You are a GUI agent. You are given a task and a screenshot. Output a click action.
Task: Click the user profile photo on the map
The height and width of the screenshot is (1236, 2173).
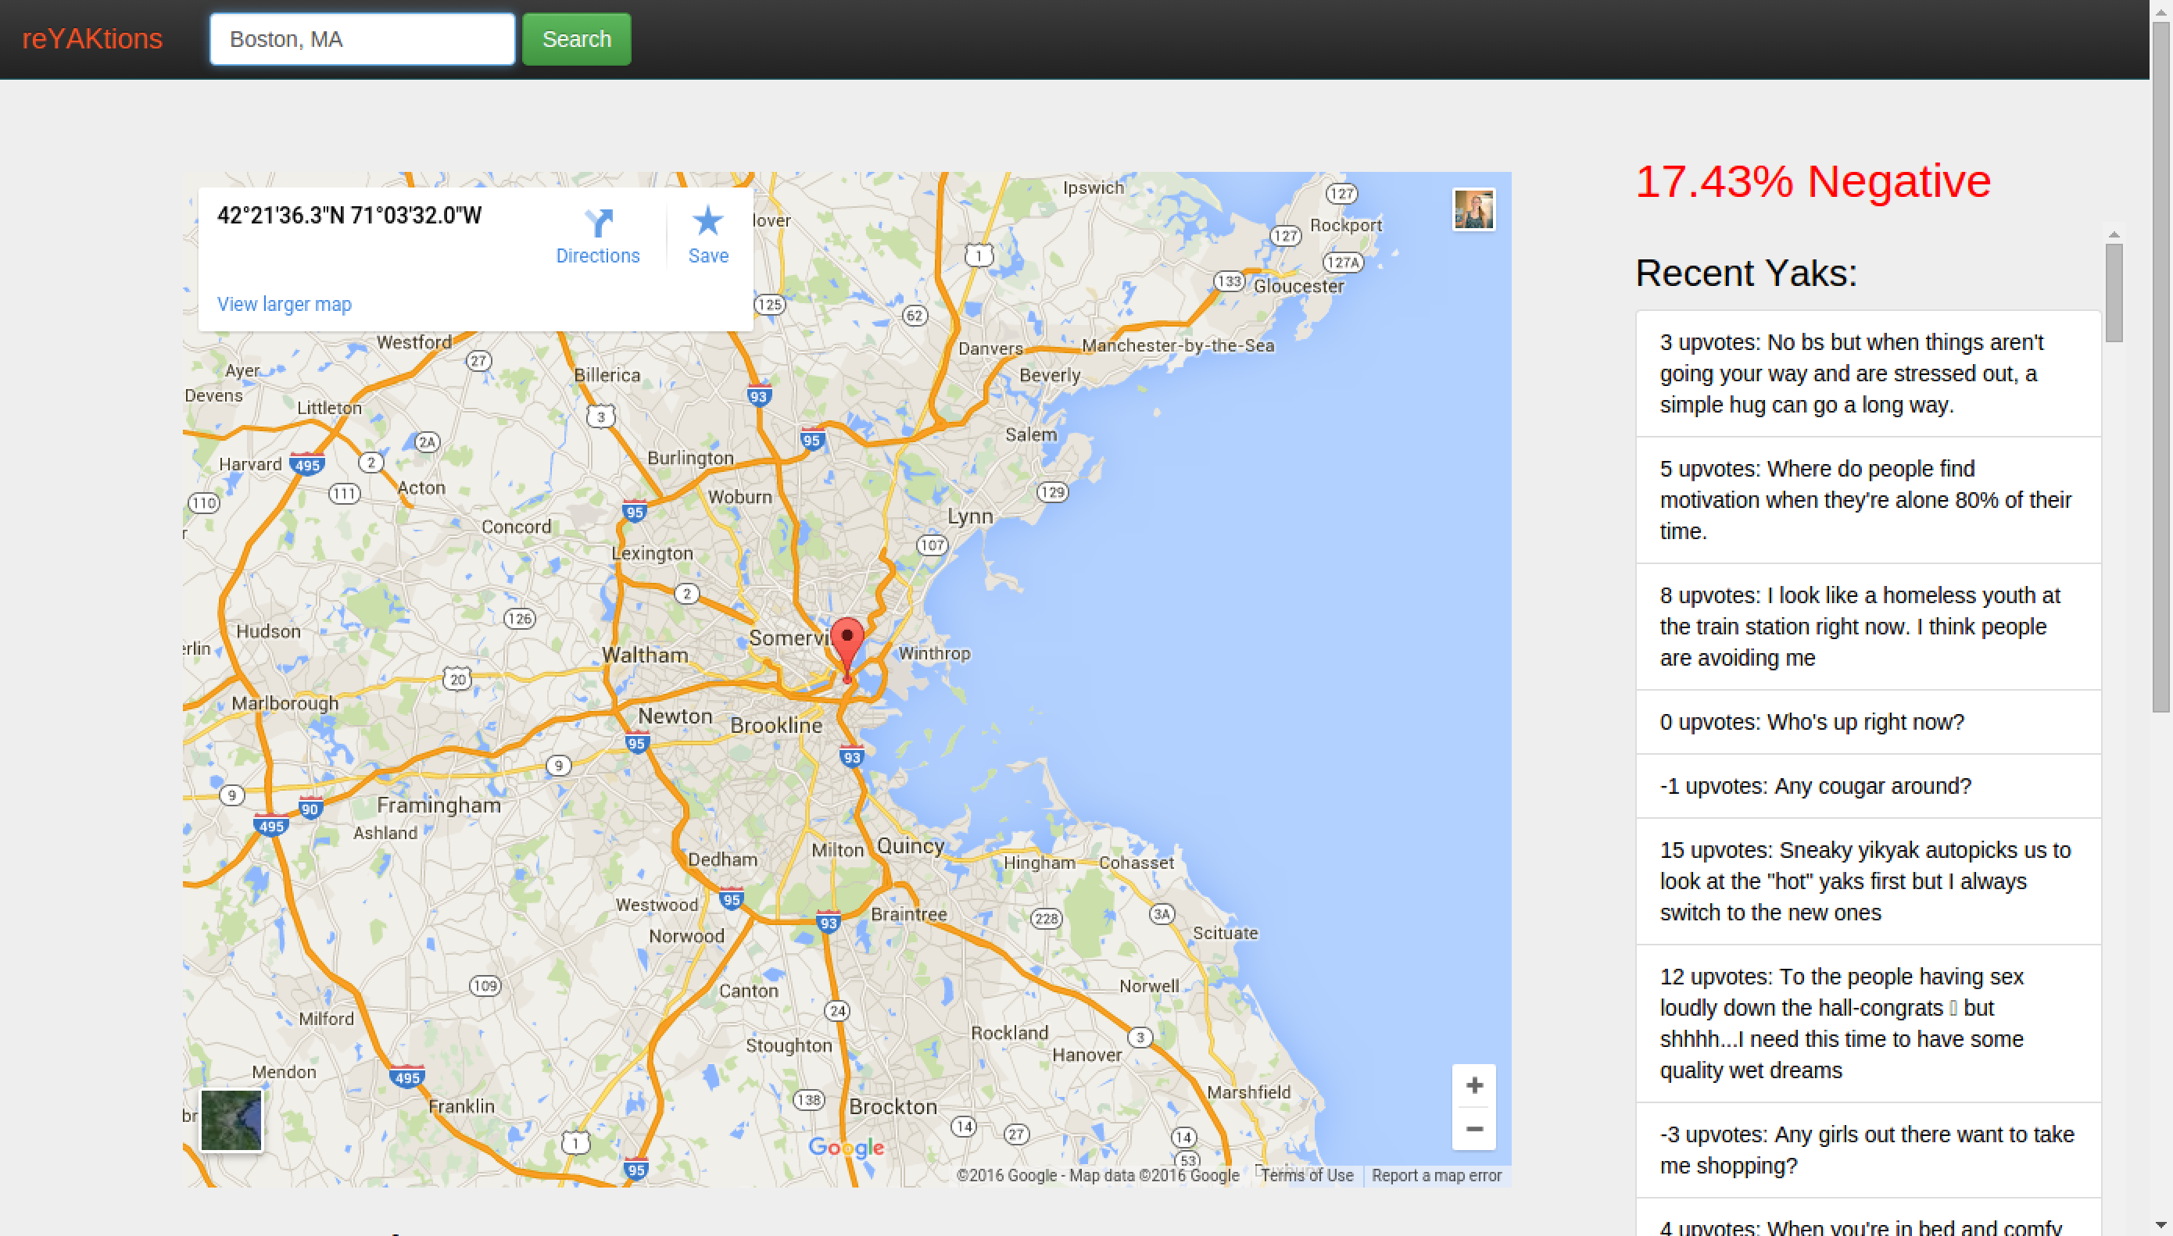tap(1473, 209)
